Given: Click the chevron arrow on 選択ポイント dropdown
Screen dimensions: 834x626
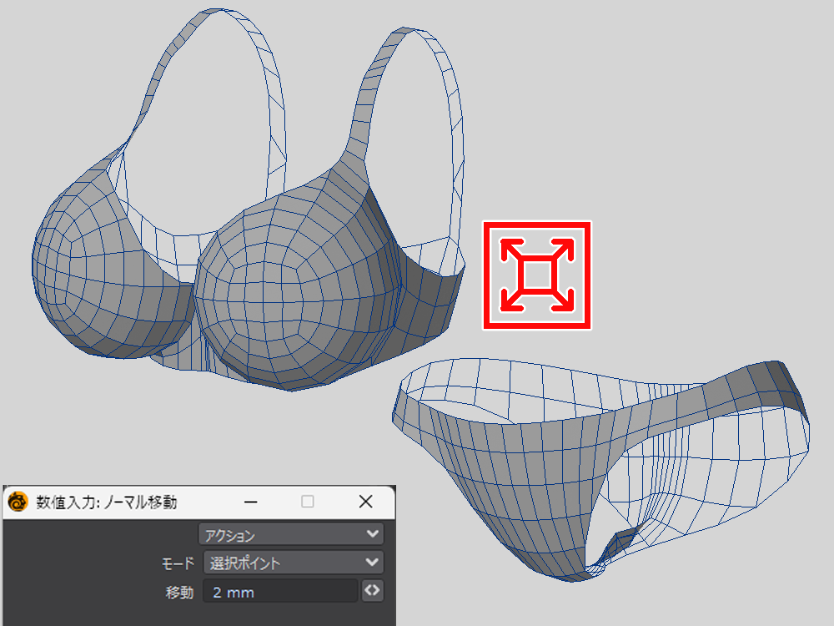Looking at the screenshot, I should click(x=372, y=563).
